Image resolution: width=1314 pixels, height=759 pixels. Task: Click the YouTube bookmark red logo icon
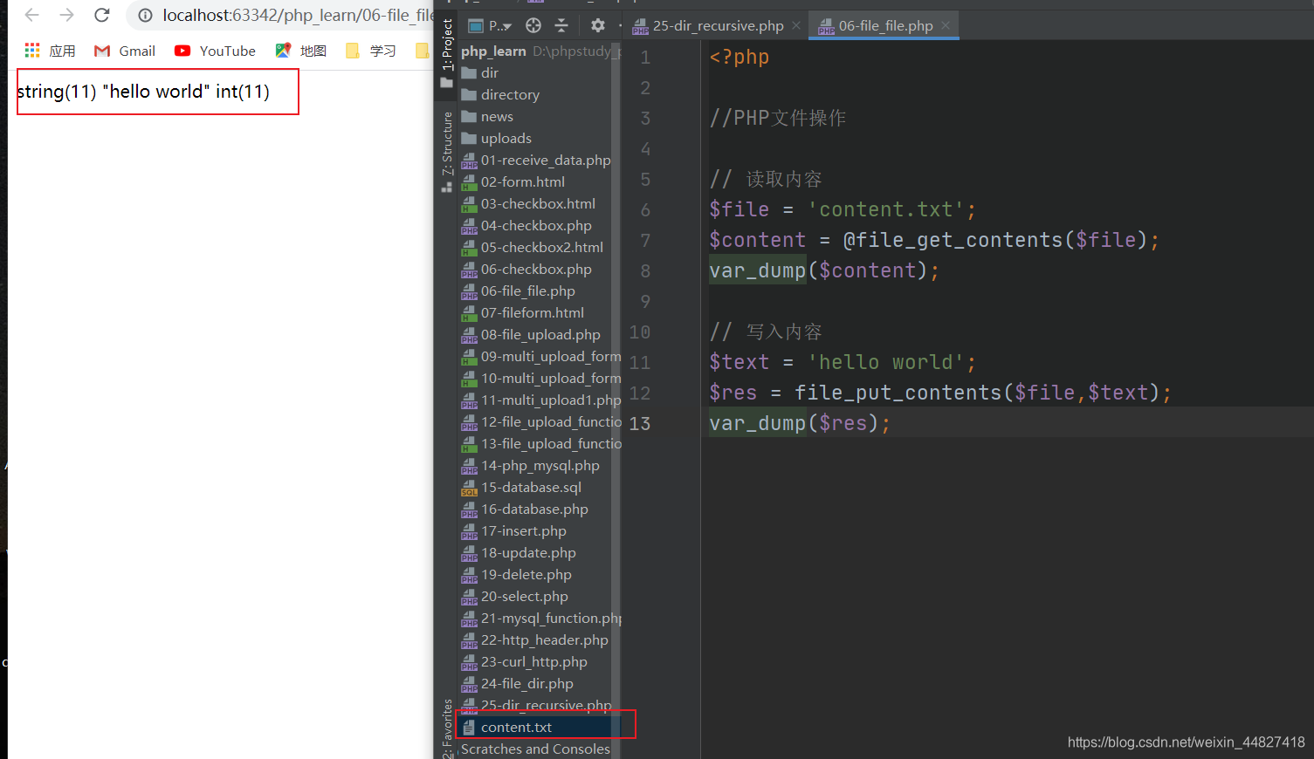[182, 51]
